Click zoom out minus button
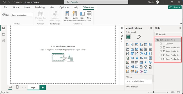The width and height of the screenshot is (183, 94). click(x=149, y=92)
